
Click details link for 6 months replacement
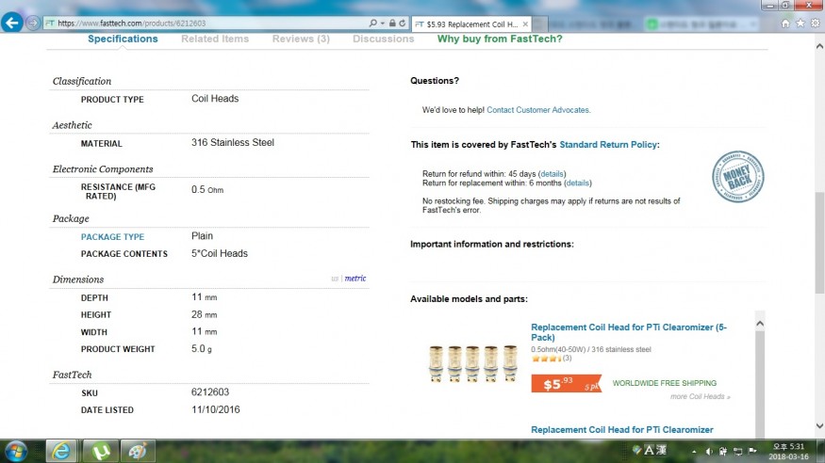click(578, 184)
